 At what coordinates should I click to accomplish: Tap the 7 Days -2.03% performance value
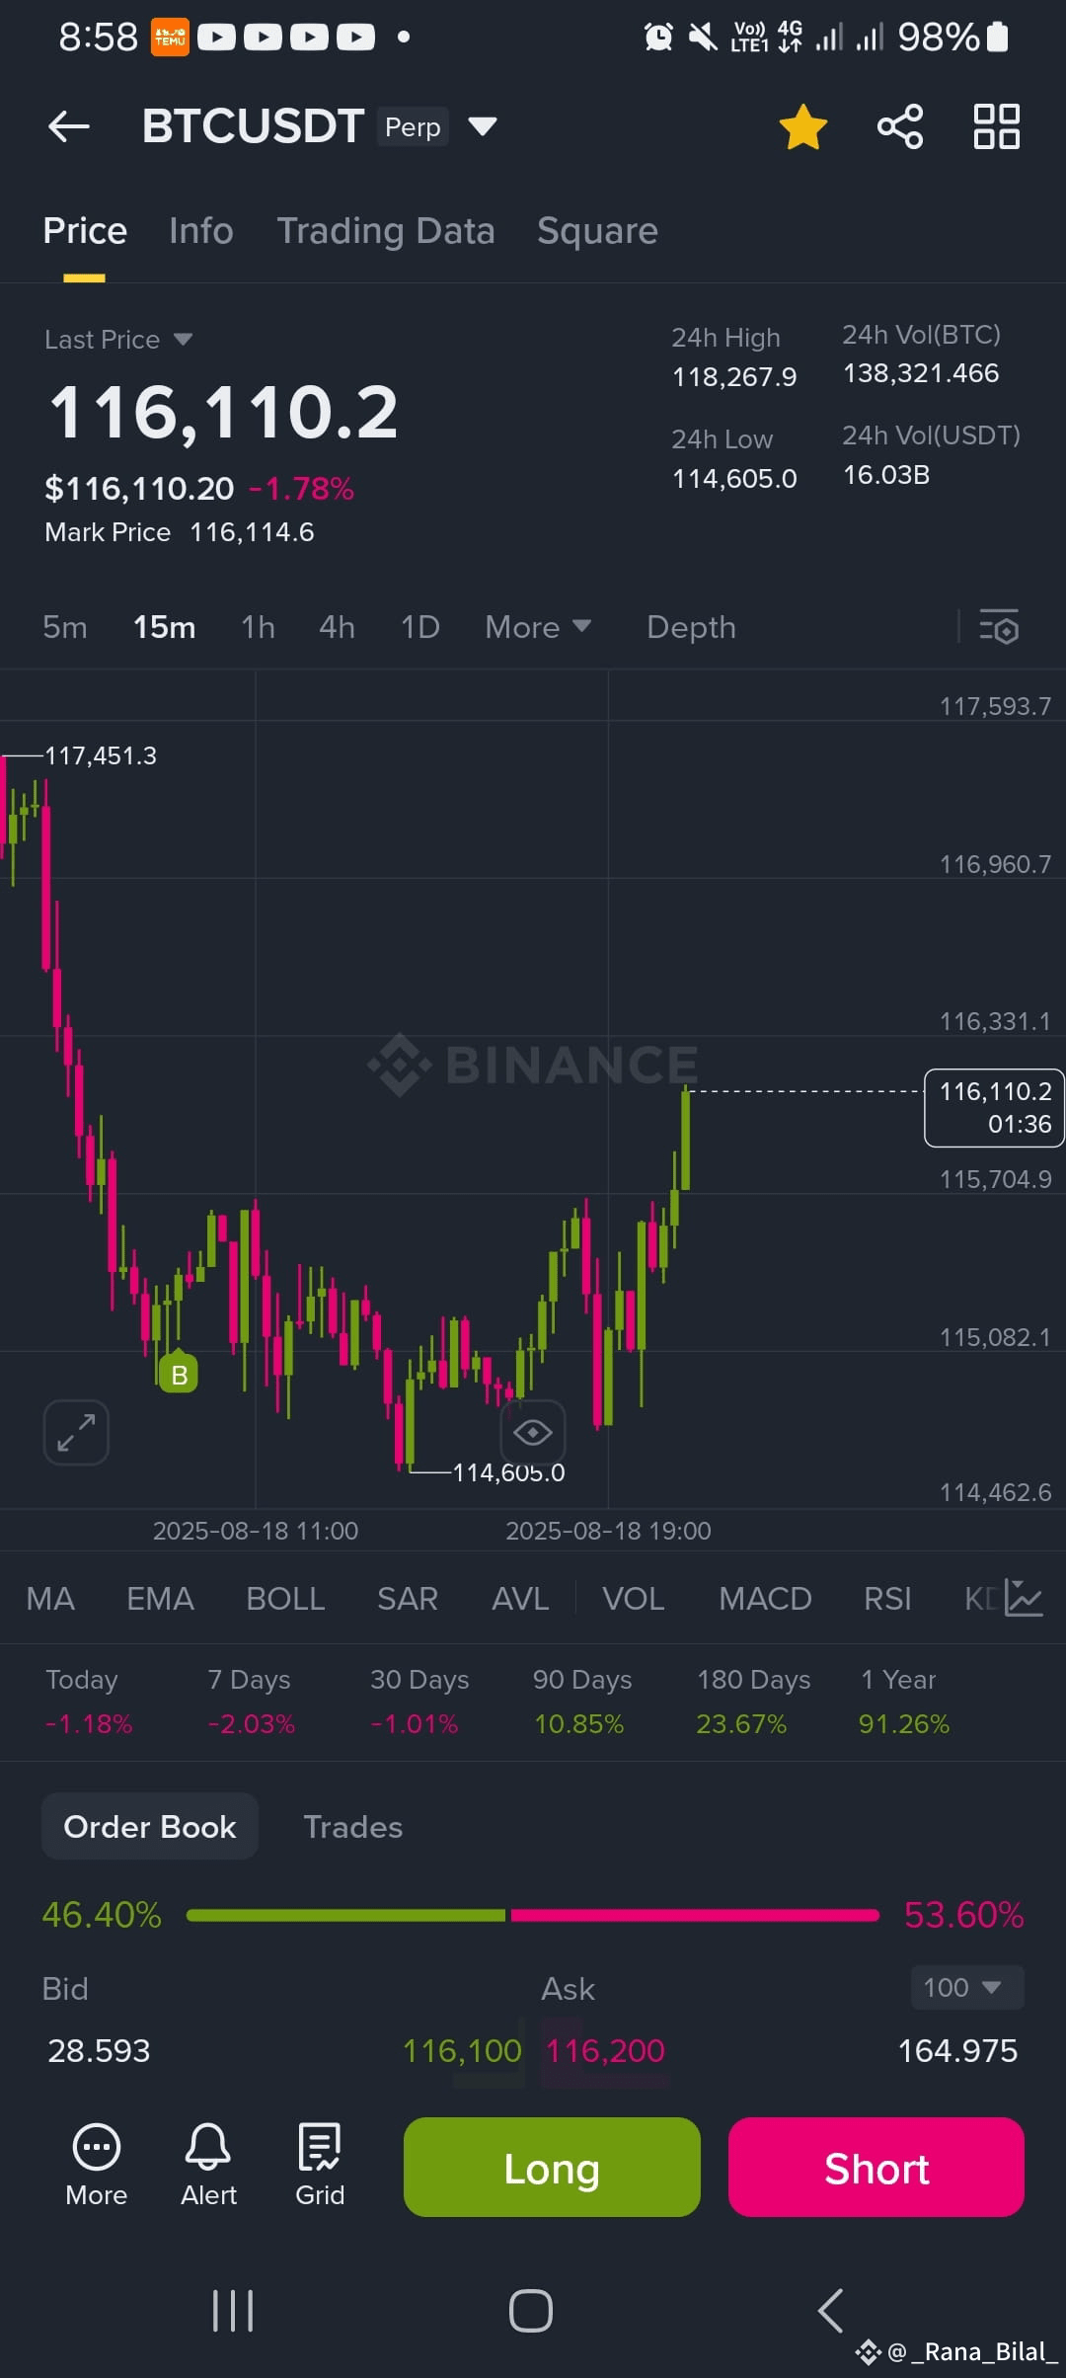click(251, 1724)
